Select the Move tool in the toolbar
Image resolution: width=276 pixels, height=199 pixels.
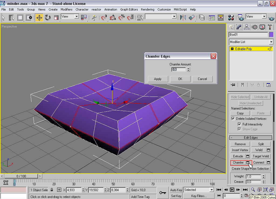[x=39, y=18]
